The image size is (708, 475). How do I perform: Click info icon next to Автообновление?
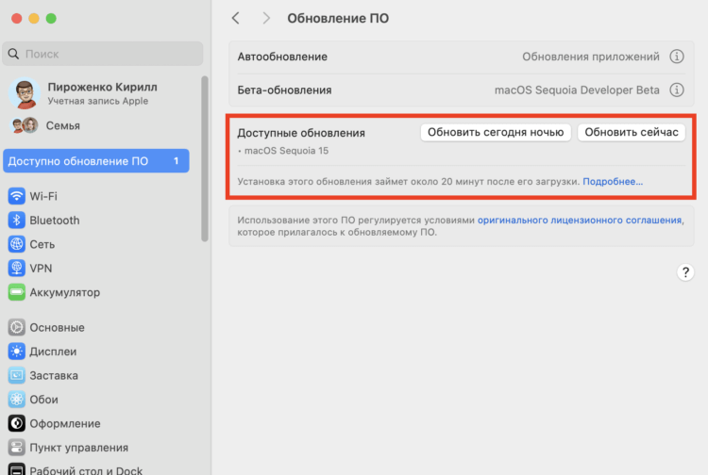pos(677,57)
